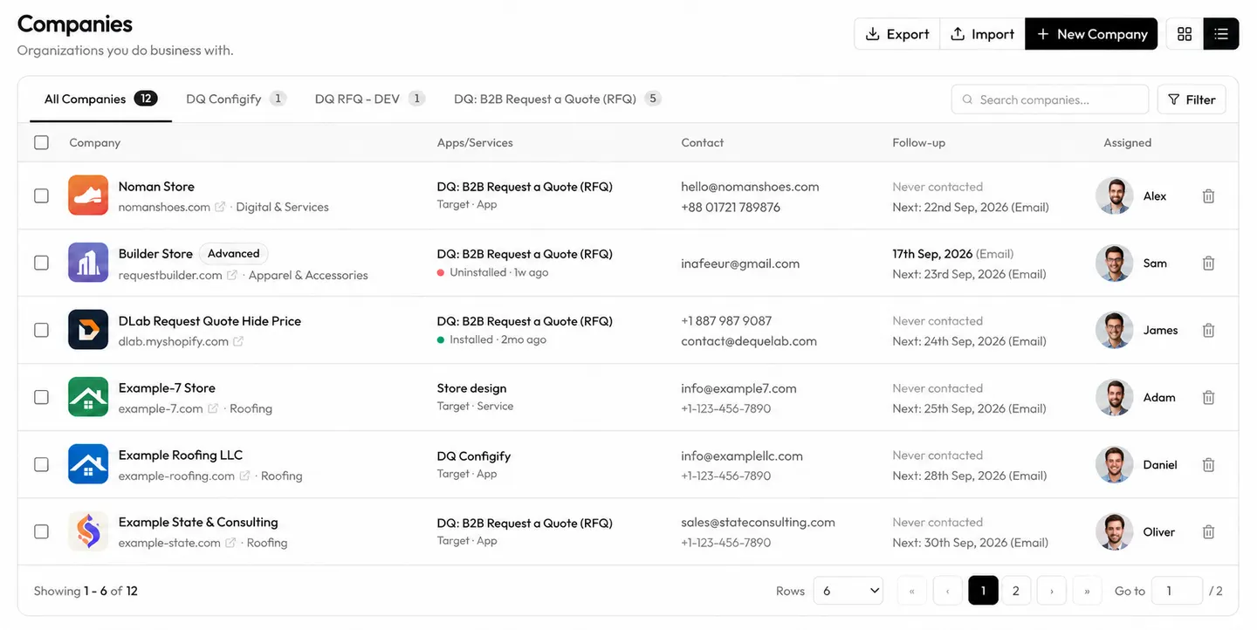Image resolution: width=1257 pixels, height=630 pixels.
Task: Click the hello@nomanshoes.com contact email
Action: click(x=750, y=186)
